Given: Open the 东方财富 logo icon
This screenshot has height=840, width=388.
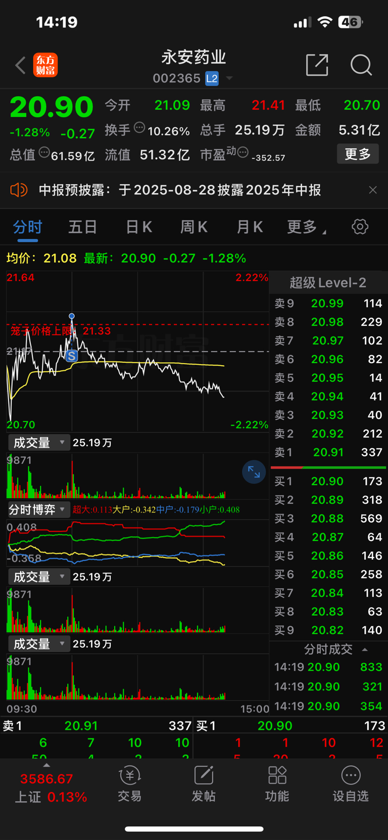Looking at the screenshot, I should click(45, 65).
